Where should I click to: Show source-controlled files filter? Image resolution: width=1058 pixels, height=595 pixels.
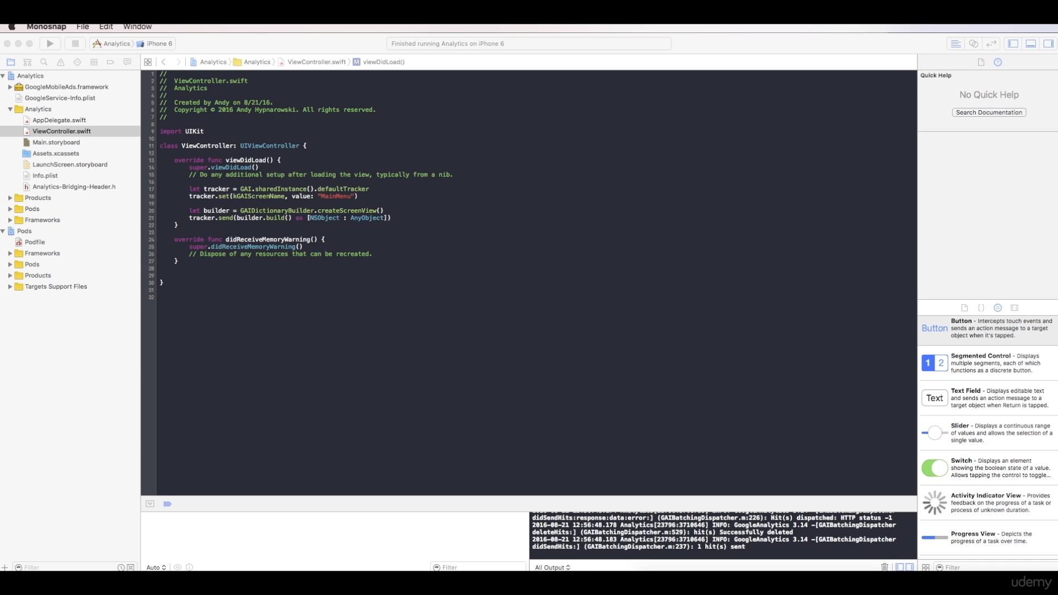pyautogui.click(x=131, y=567)
